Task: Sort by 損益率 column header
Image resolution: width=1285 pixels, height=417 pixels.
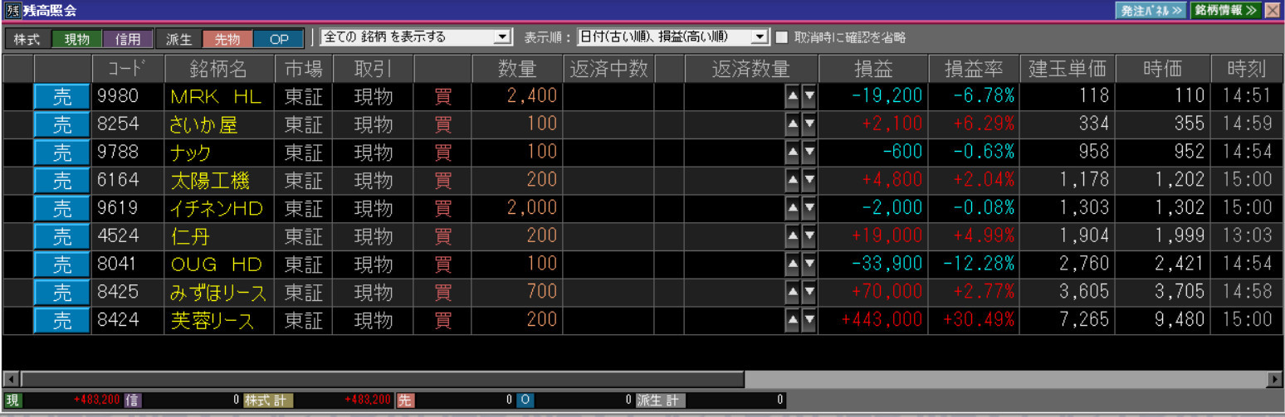Action: click(973, 69)
